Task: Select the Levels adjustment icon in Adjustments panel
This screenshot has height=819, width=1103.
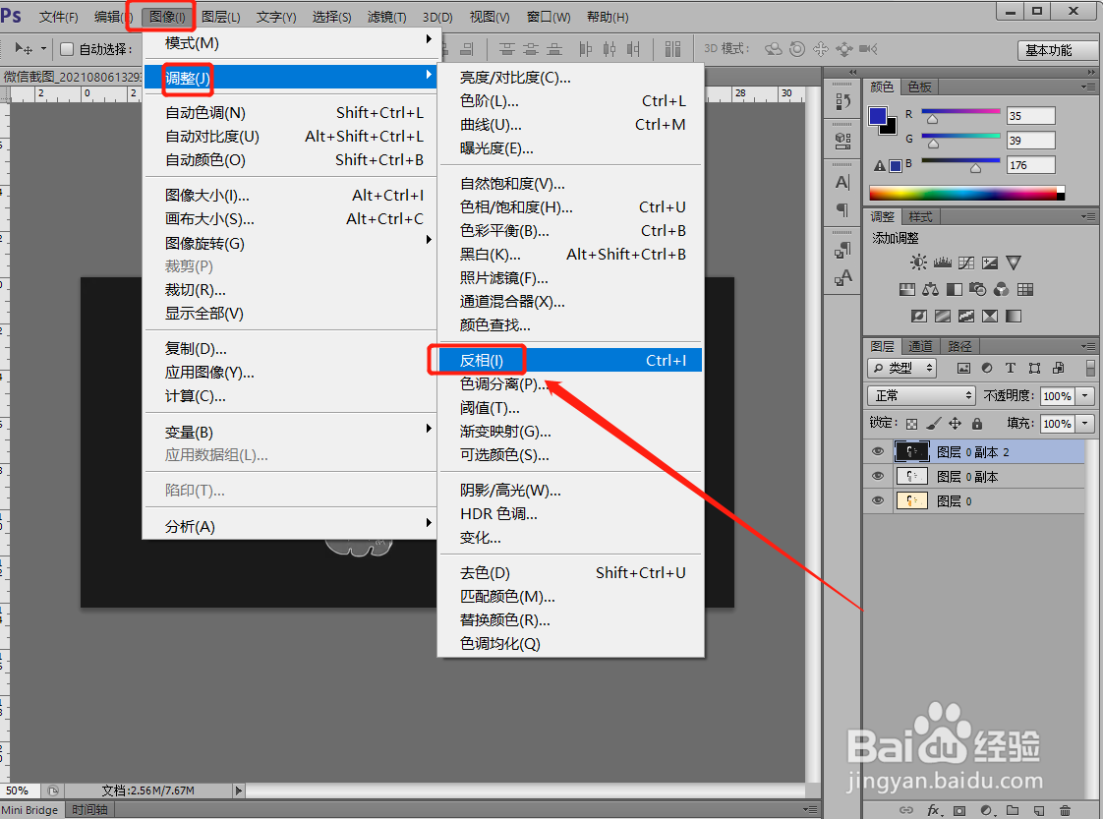Action: pos(942,263)
